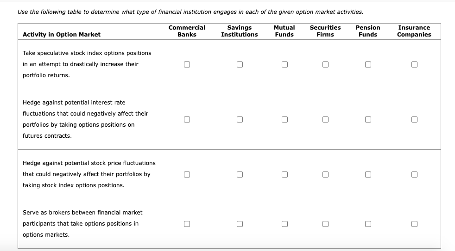The height and width of the screenshot is (251, 455).
Task: Select Savings Institutions for serve as brokers row
Action: point(240,224)
